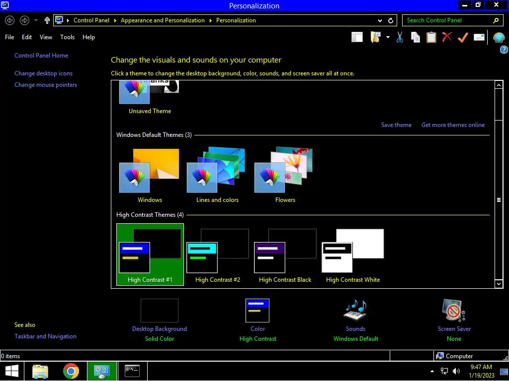Viewport: 509px width, 381px height.
Task: Click the Control Panel icon in address bar
Action: [59, 20]
